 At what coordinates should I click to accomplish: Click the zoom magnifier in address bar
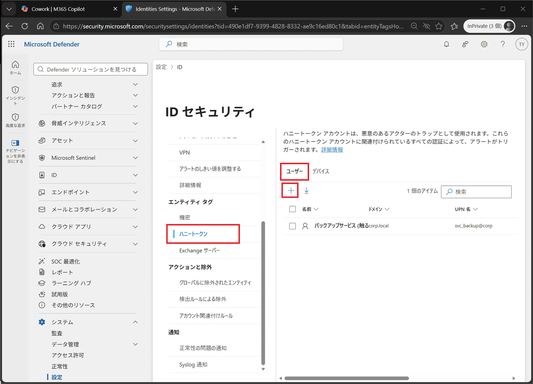pyautogui.click(x=414, y=26)
